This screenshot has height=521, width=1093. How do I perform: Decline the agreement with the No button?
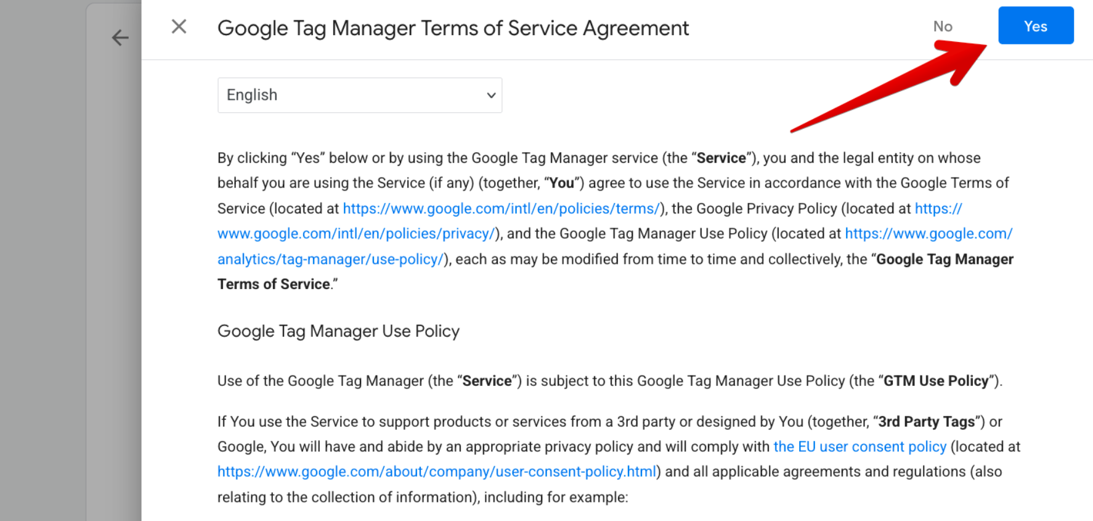(943, 27)
